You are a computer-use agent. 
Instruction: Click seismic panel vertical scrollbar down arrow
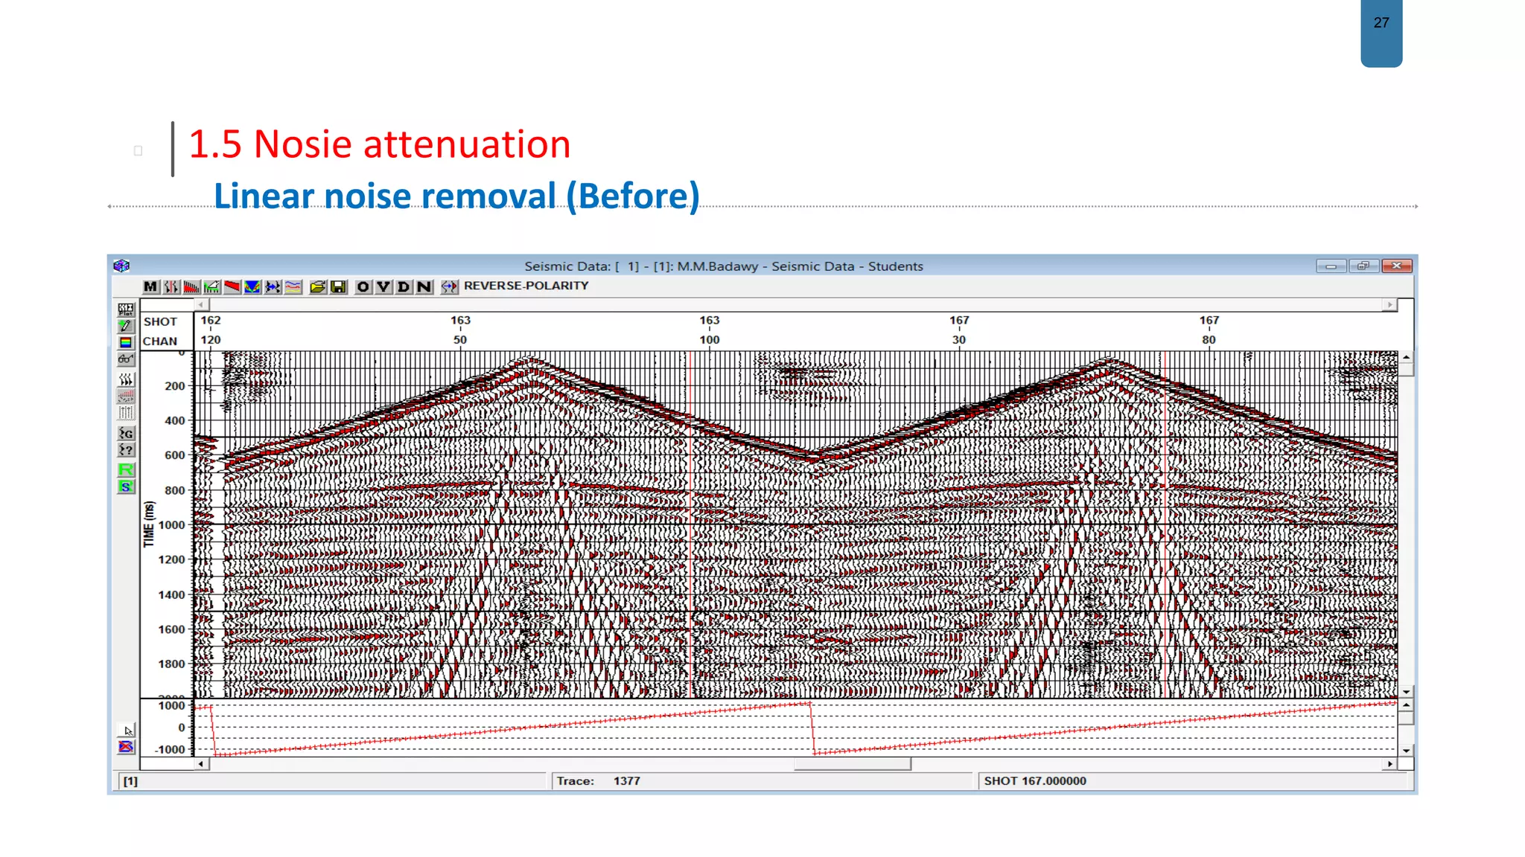(1406, 692)
